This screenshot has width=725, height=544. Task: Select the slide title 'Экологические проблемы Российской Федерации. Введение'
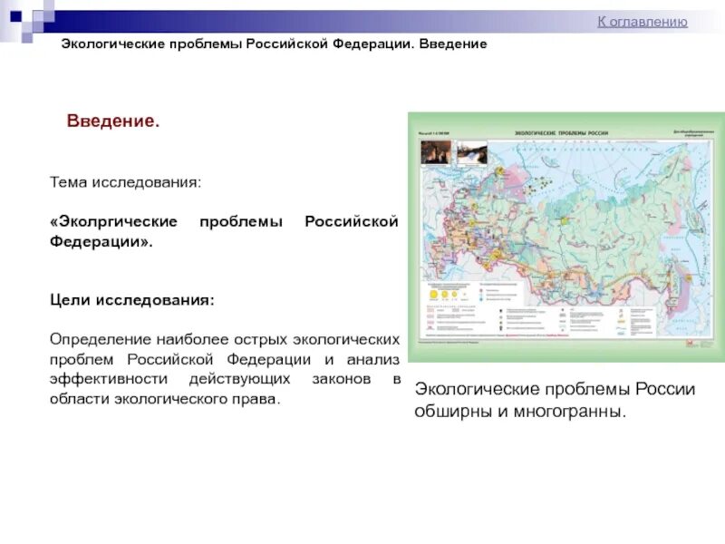[274, 44]
